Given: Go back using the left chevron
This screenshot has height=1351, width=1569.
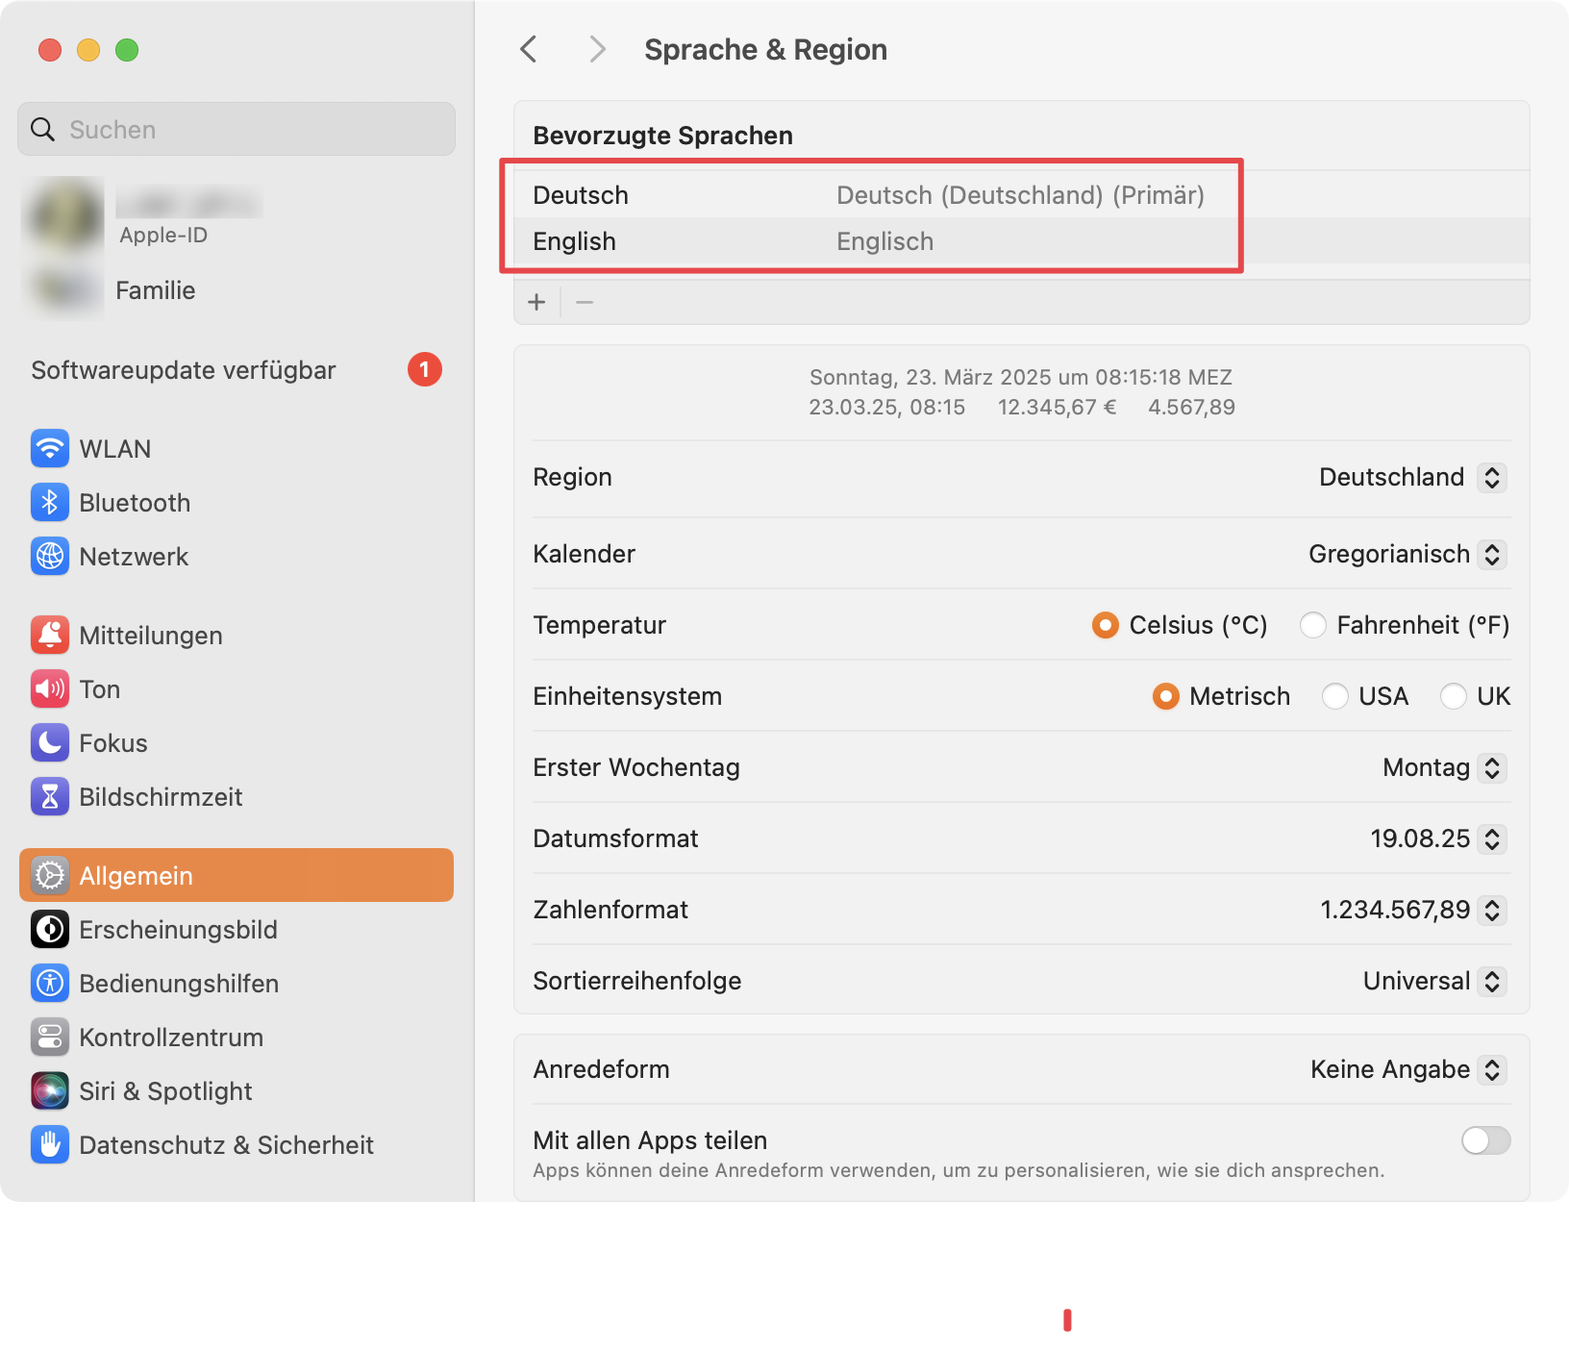Looking at the screenshot, I should (x=529, y=49).
